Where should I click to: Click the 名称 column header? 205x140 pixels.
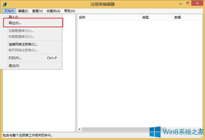pyautogui.click(x=109, y=17)
